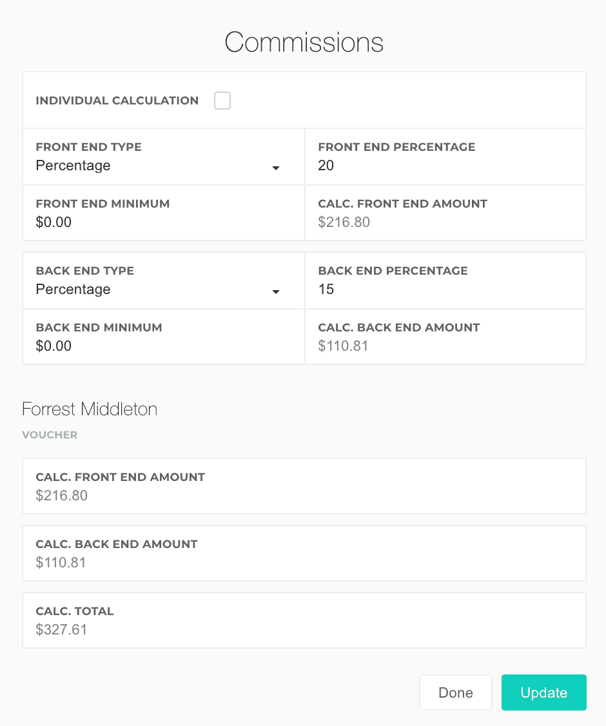
Task: Select top Calc. Back End Amount $110.81 field
Action: point(445,346)
